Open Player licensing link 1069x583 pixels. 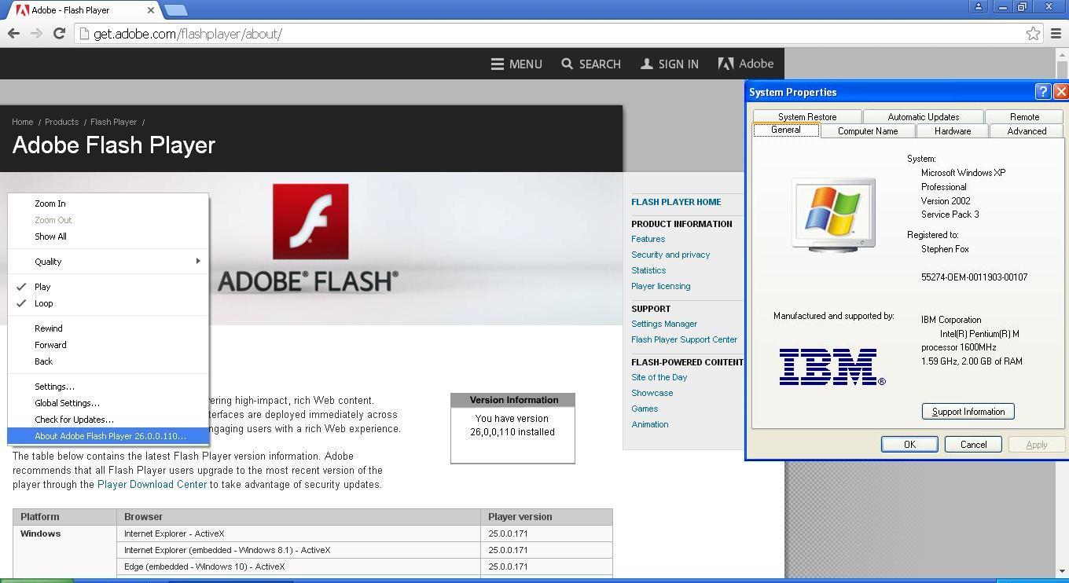click(x=660, y=286)
